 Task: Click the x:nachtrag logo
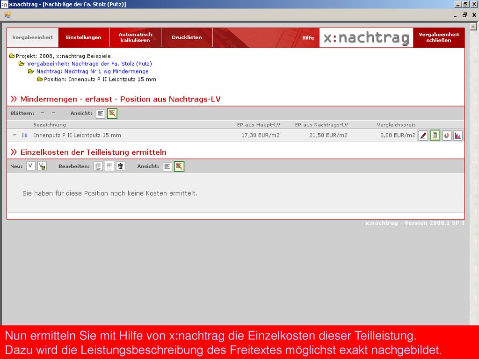pos(366,38)
